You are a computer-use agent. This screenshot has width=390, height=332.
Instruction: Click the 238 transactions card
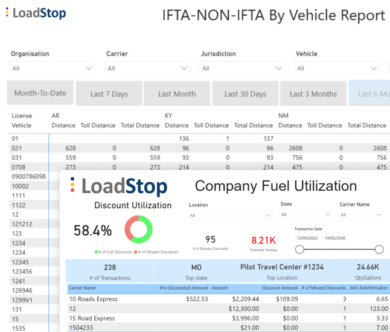110,271
